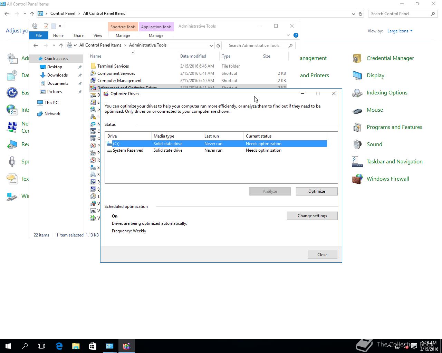Click the Administrative Tools help question mark icon
Viewport: 442px width, 353px height.
[x=296, y=35]
